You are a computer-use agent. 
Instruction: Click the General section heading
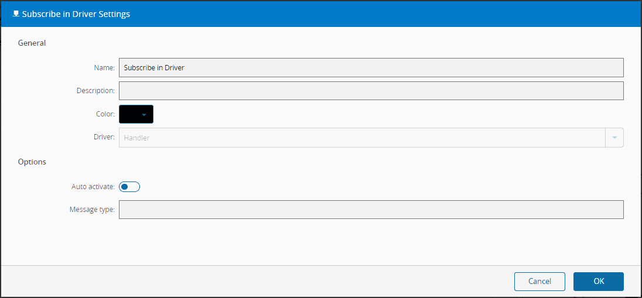(x=32, y=43)
